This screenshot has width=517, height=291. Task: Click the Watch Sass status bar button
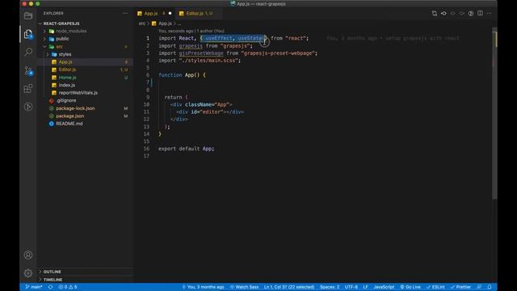pos(244,287)
